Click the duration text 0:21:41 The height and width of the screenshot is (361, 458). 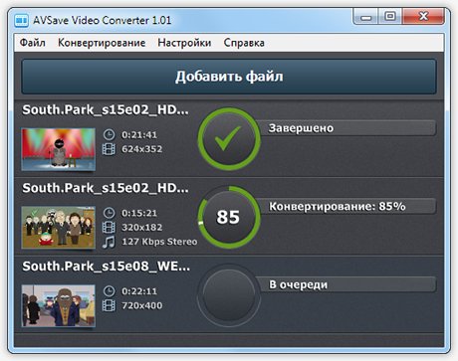pyautogui.click(x=139, y=135)
